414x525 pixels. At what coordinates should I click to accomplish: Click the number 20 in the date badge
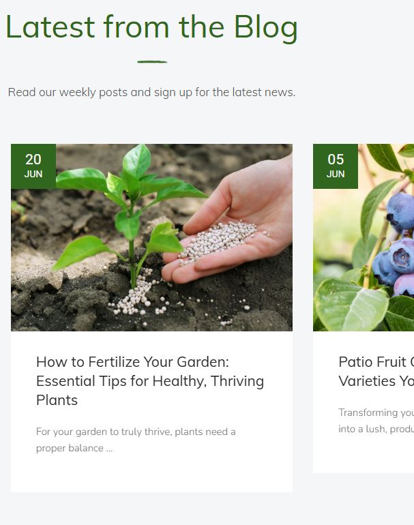[33, 160]
